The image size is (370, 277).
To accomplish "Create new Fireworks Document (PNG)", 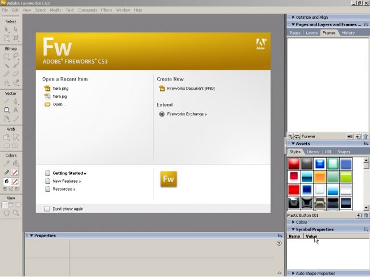I will (186, 89).
